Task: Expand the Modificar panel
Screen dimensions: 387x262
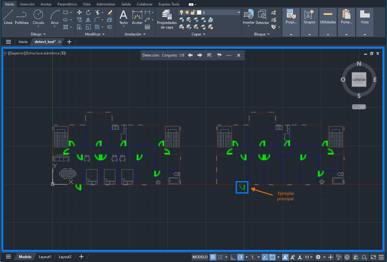Action: click(x=95, y=34)
